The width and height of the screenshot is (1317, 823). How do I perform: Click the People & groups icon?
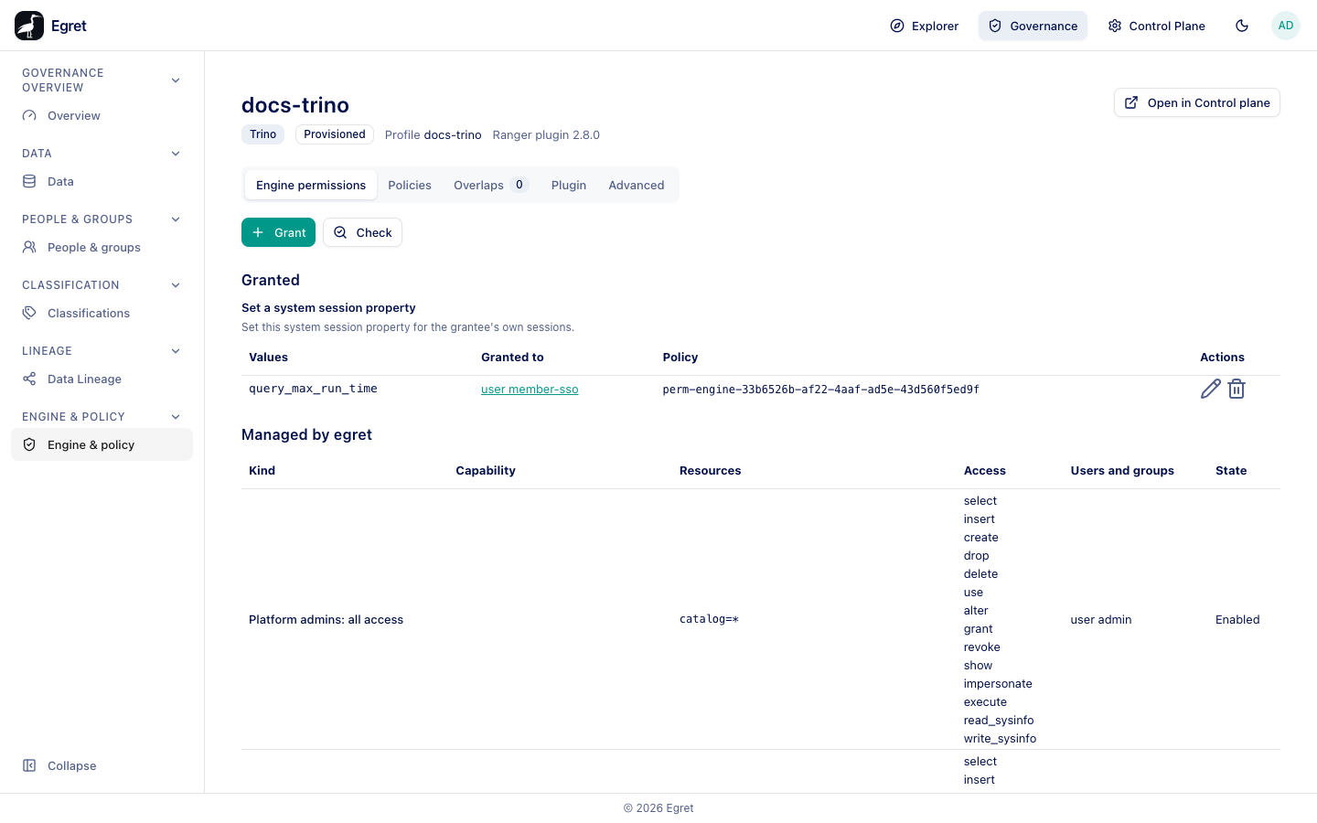click(x=29, y=248)
